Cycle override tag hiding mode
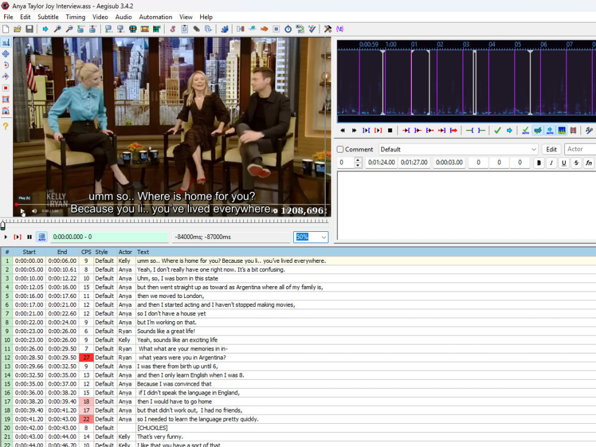 pos(340,29)
